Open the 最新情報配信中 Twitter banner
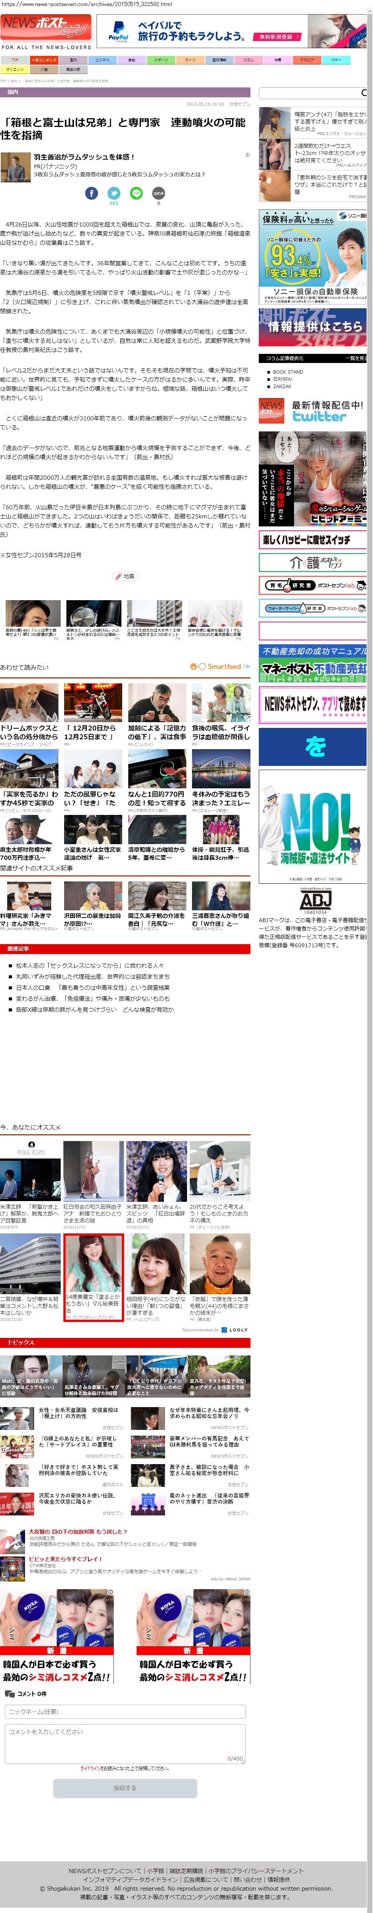Image resolution: width=373 pixels, height=1913 pixels. [x=312, y=410]
